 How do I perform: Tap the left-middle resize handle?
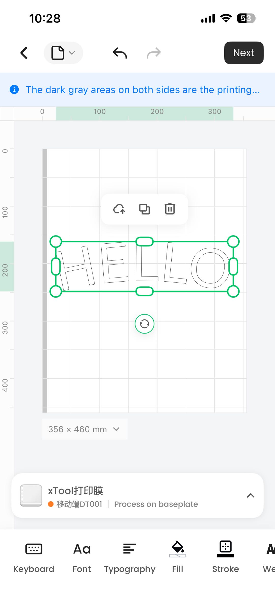click(56, 266)
